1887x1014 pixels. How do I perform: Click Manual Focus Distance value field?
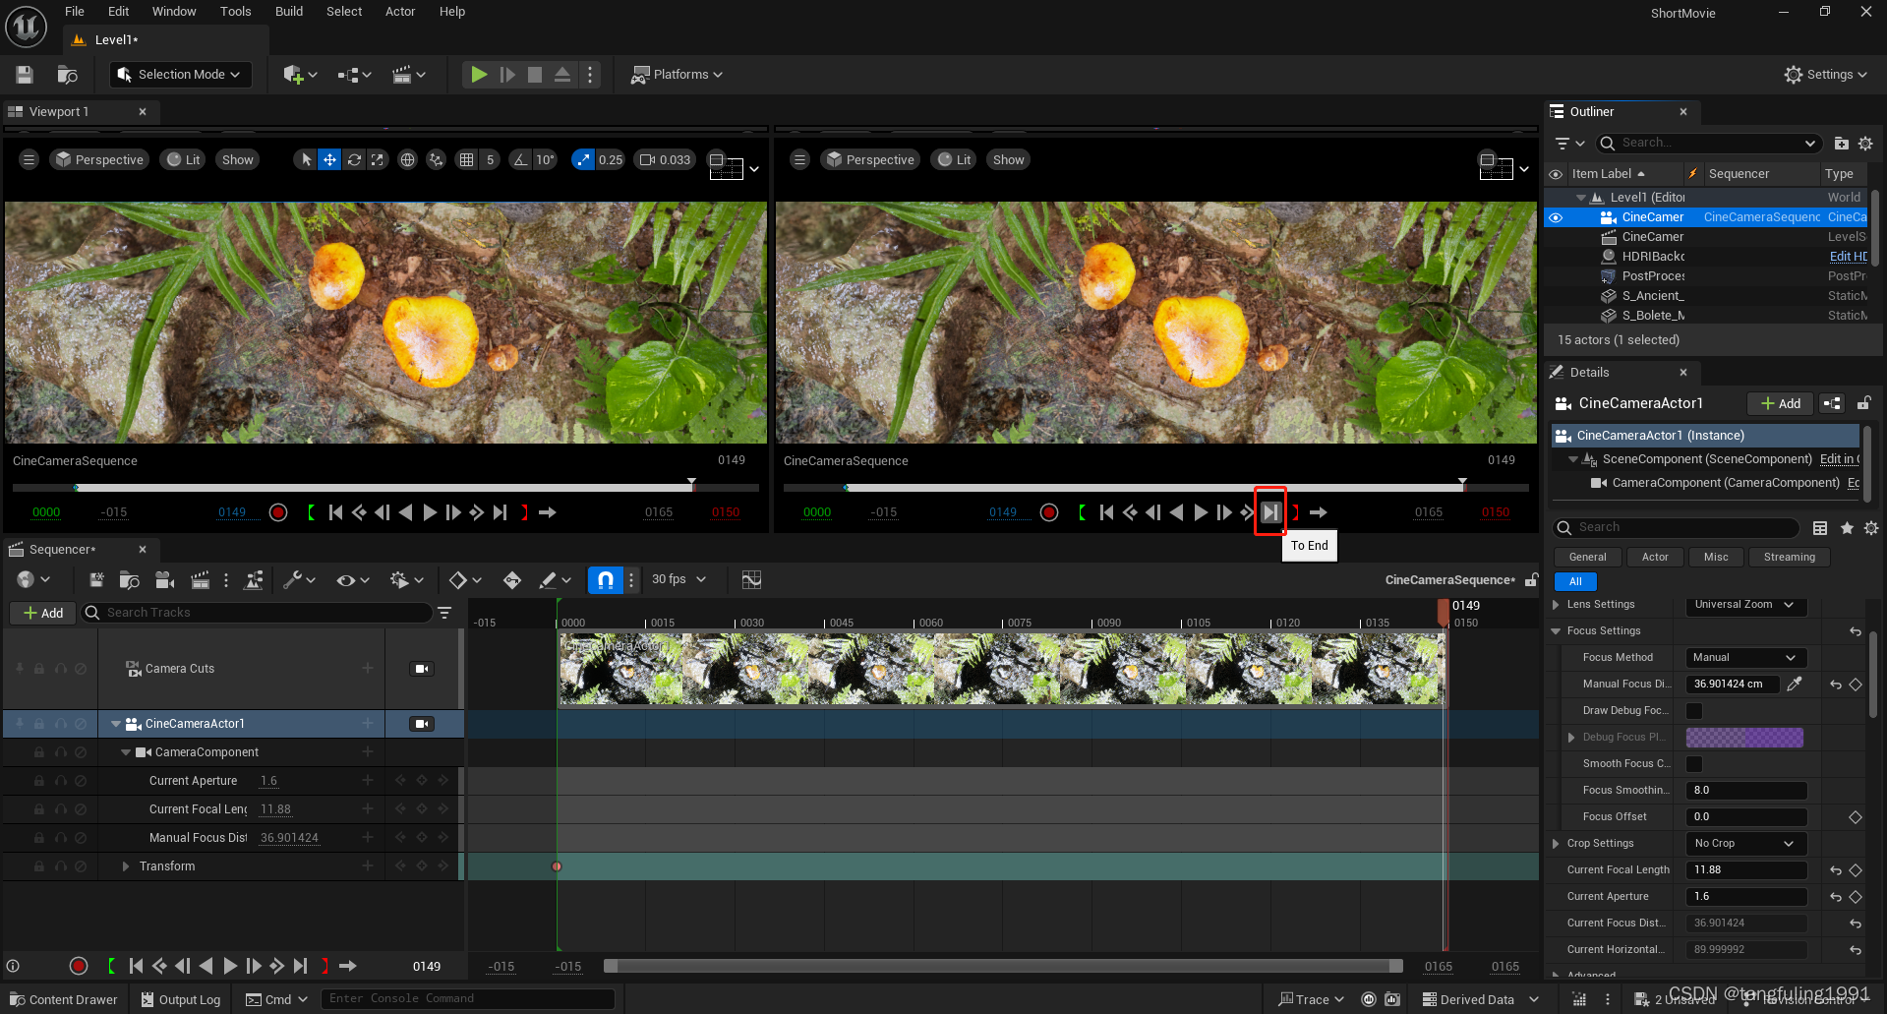tap(1733, 685)
